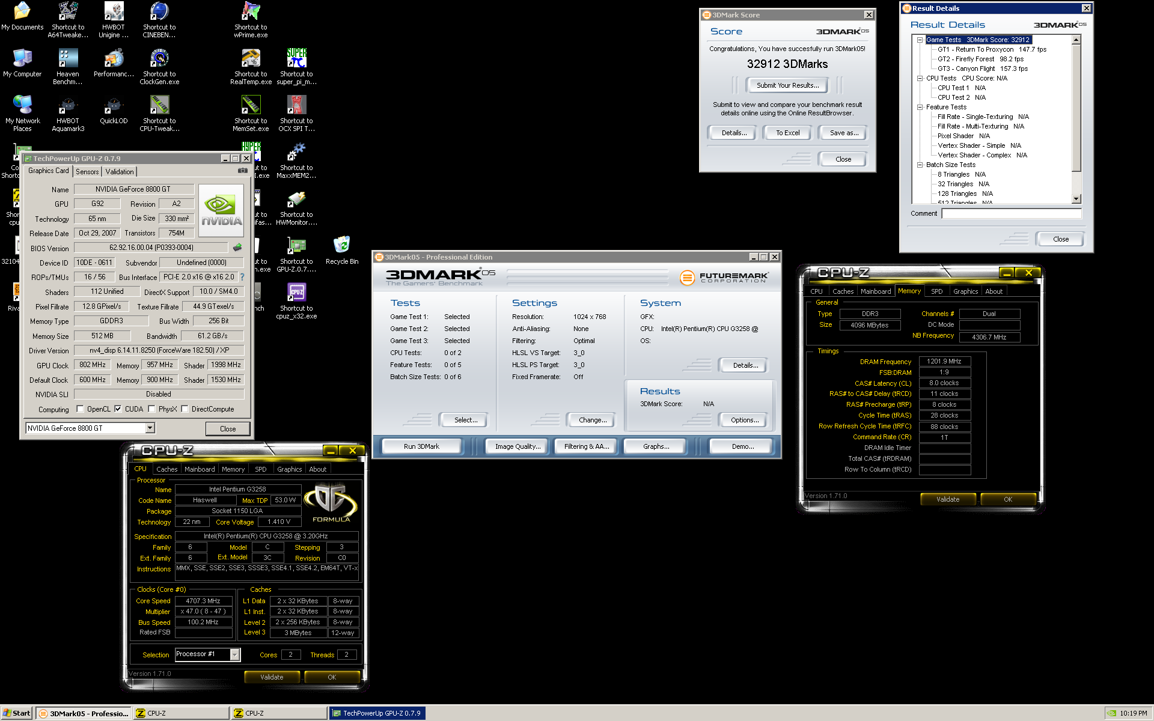
Task: Open Shortcut to ClockGen.exe icon
Action: (159, 67)
